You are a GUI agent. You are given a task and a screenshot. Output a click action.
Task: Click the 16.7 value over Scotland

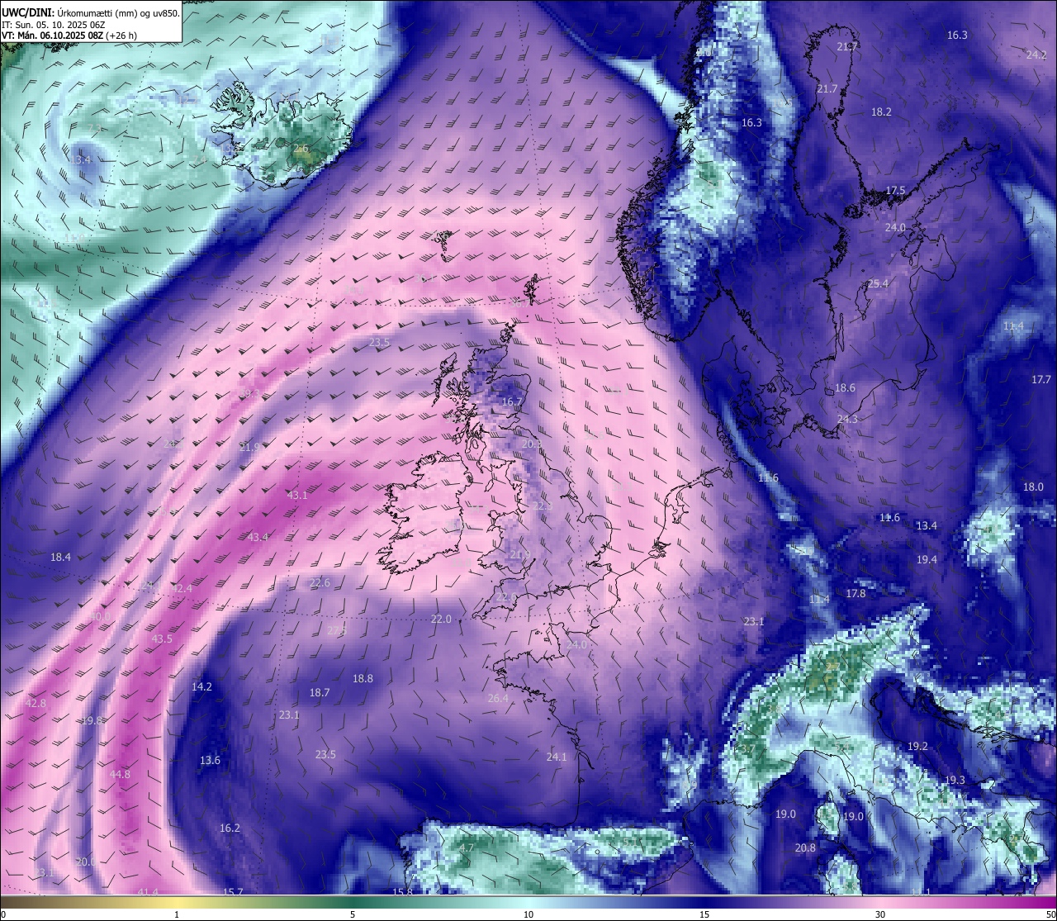[x=512, y=402]
